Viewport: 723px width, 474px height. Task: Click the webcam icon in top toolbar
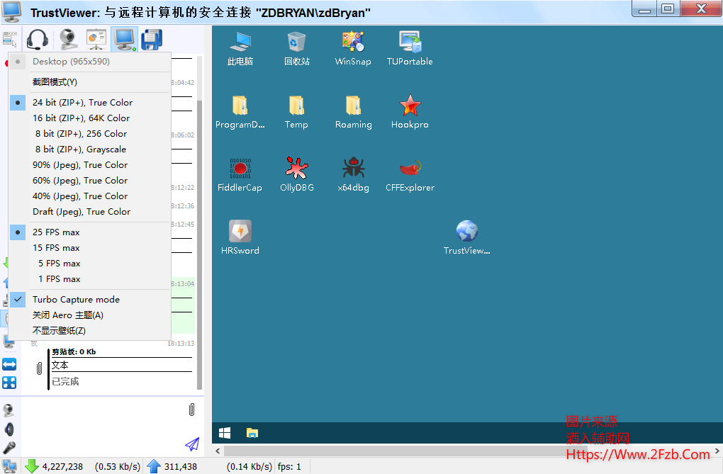tap(68, 39)
